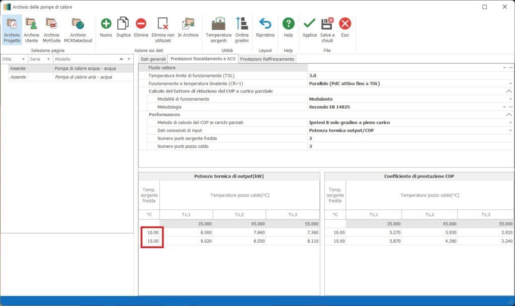The image size is (515, 306).
Task: Open the Modello column filter
Action: (x=129, y=59)
